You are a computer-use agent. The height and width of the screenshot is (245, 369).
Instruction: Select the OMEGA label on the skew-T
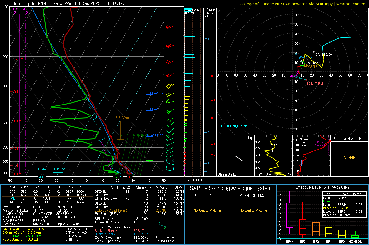coord(19,9)
